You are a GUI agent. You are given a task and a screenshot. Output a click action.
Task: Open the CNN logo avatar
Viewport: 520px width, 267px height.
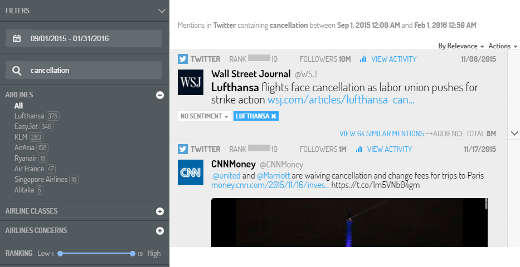(191, 172)
